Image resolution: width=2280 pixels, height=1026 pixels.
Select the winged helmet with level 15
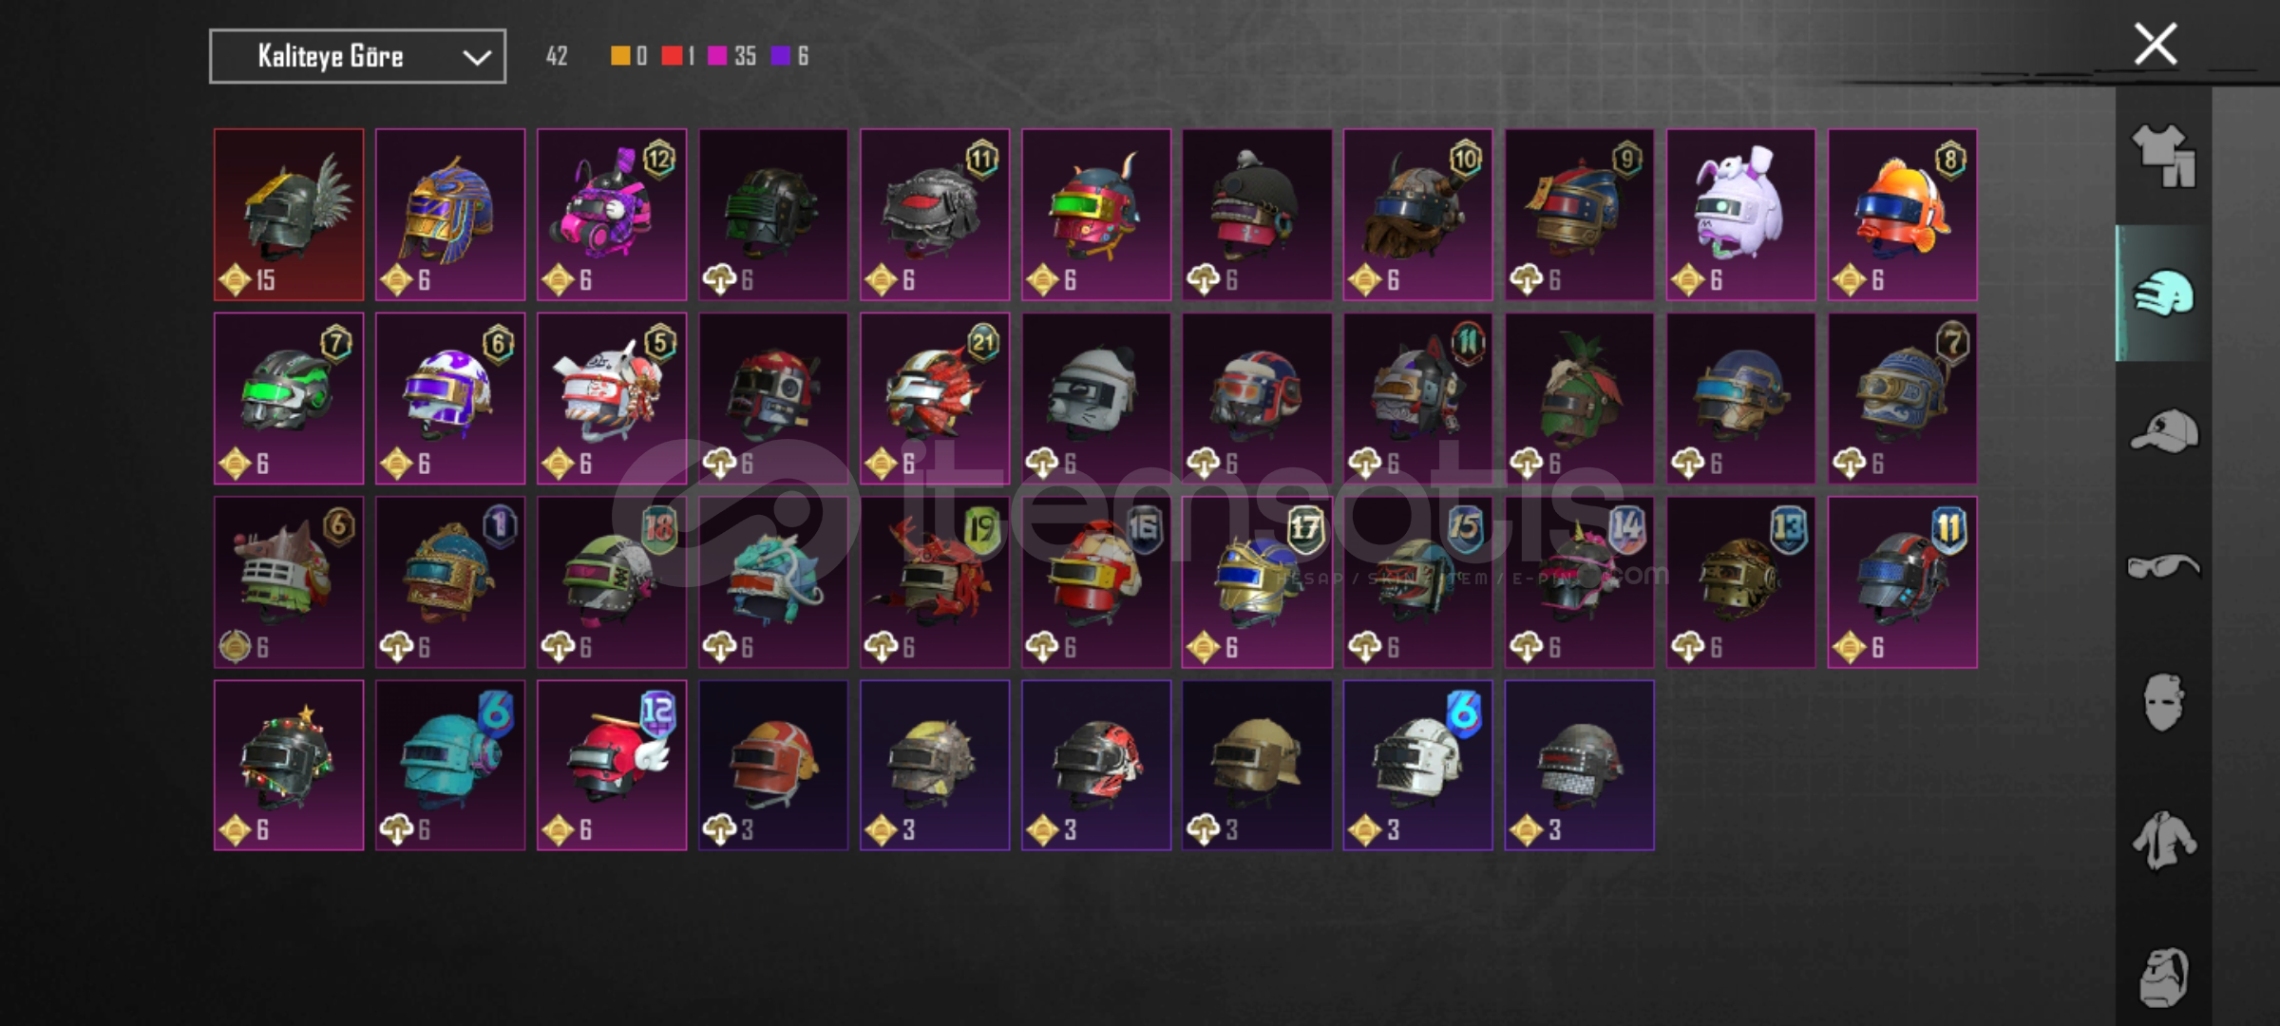[289, 215]
